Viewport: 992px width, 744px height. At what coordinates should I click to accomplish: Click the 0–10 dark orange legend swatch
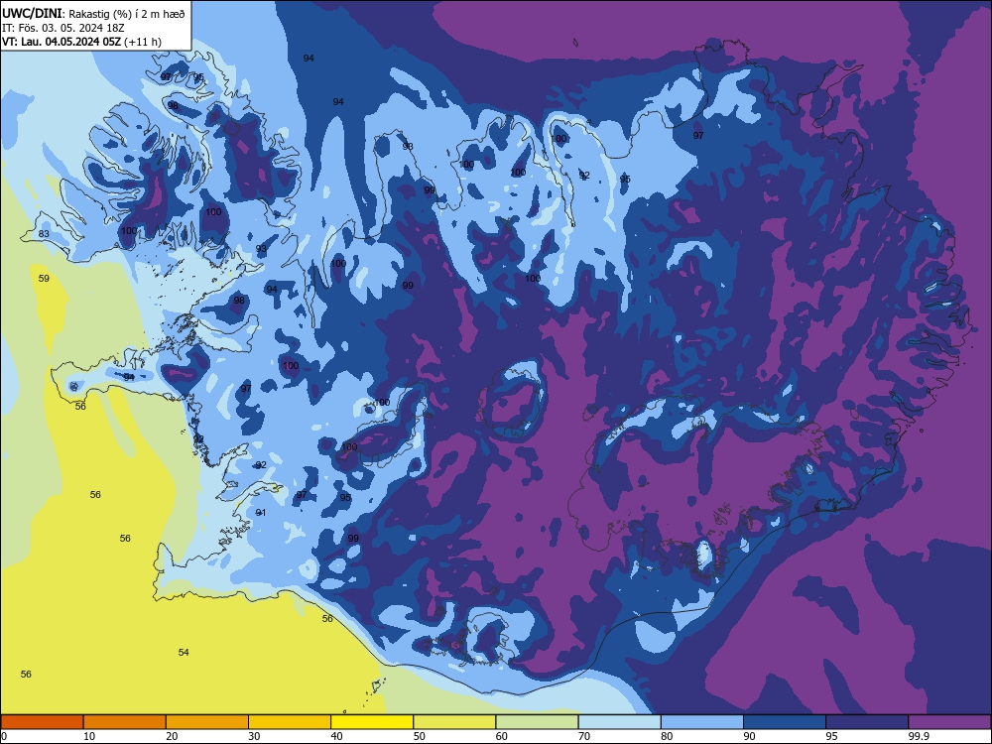coord(42,722)
